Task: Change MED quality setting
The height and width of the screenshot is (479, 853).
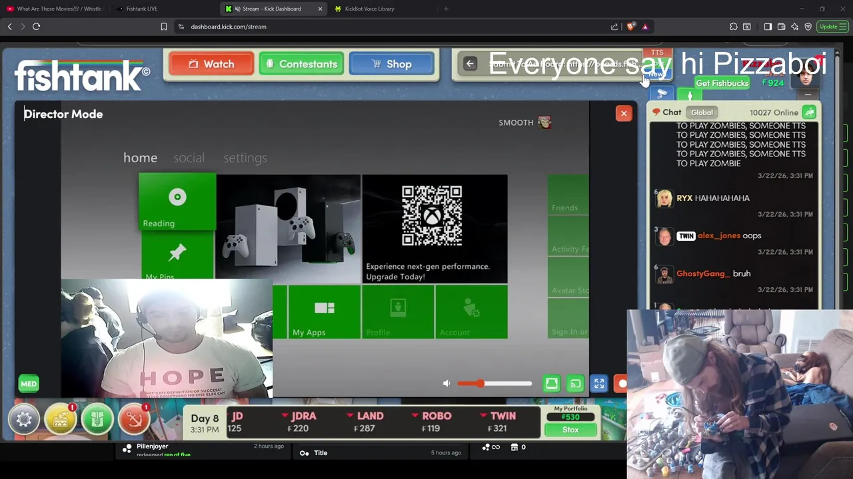Action: pyautogui.click(x=29, y=384)
